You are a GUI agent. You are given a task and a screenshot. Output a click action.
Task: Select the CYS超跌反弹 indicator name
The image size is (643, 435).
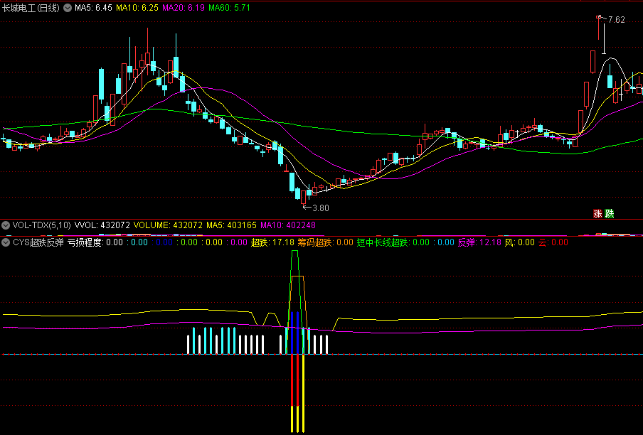(38, 242)
